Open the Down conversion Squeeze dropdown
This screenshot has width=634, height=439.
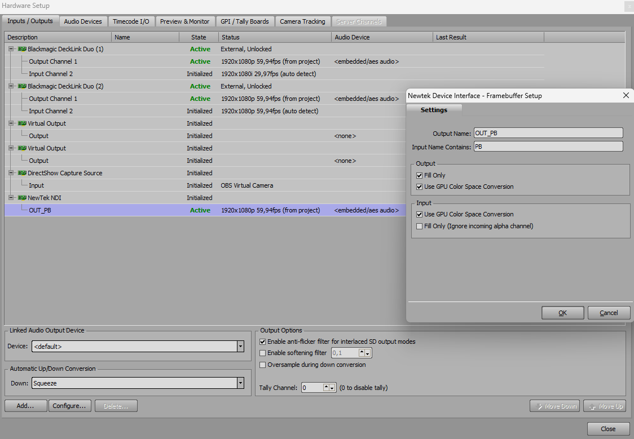(x=241, y=383)
